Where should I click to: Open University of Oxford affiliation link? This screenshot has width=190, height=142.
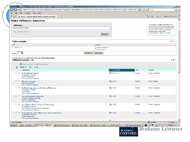[30, 73]
